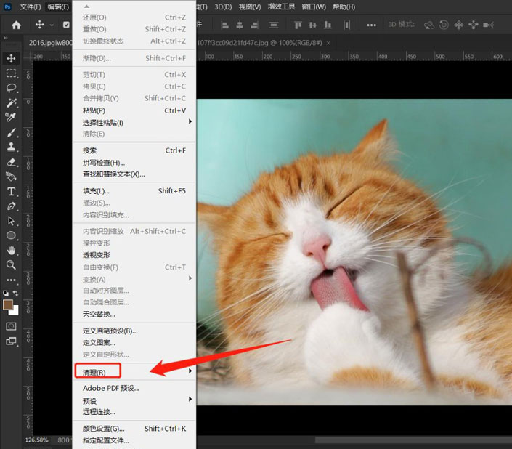The height and width of the screenshot is (449, 512).
Task: Pick the Clone Stamp tool
Action: [12, 147]
